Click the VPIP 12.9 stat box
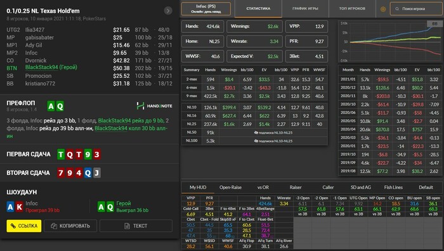The height and width of the screenshot is (251, 444). point(306,27)
